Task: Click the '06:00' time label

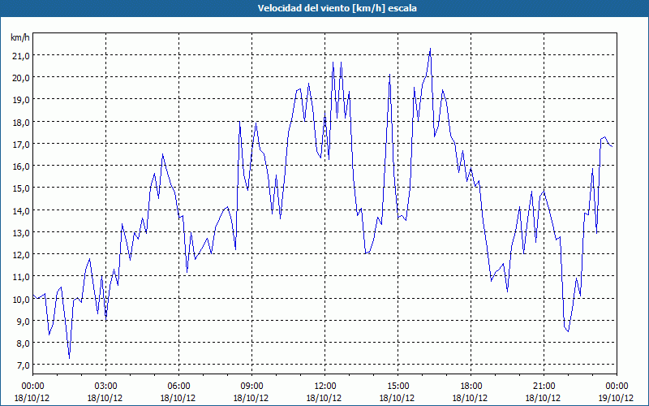Action: coord(178,387)
